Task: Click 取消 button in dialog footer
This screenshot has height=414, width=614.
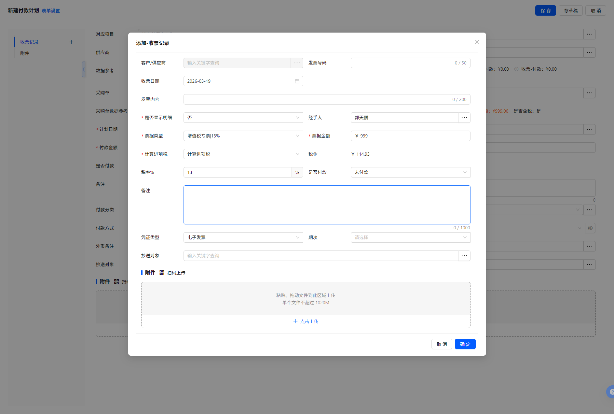Action: pos(442,344)
